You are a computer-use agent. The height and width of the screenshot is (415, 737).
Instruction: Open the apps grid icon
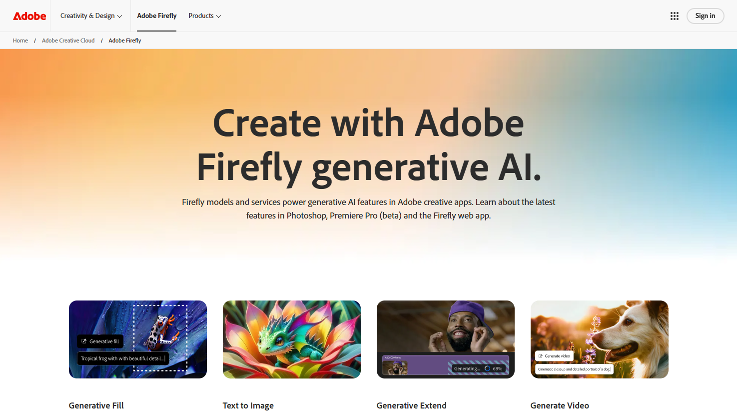coord(675,16)
